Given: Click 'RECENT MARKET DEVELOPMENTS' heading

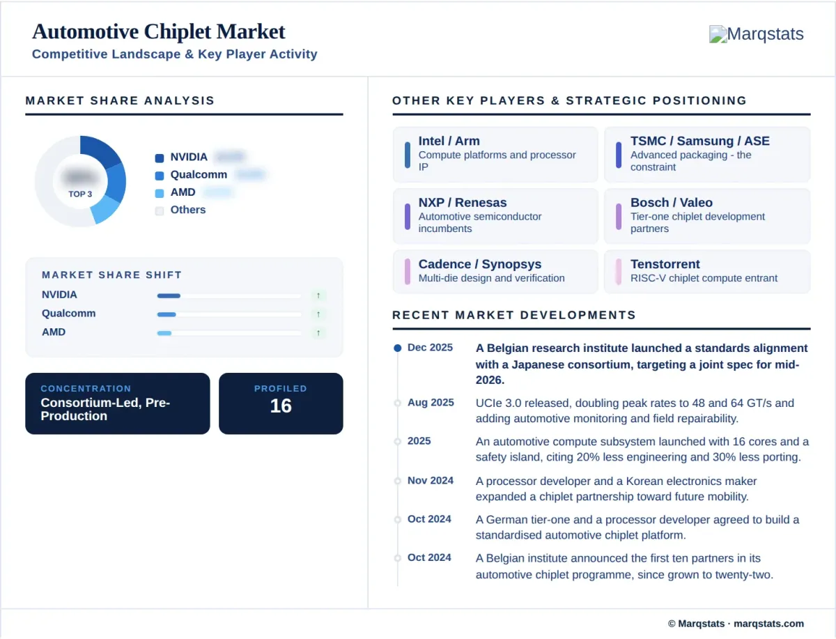Looking at the screenshot, I should coord(514,315).
